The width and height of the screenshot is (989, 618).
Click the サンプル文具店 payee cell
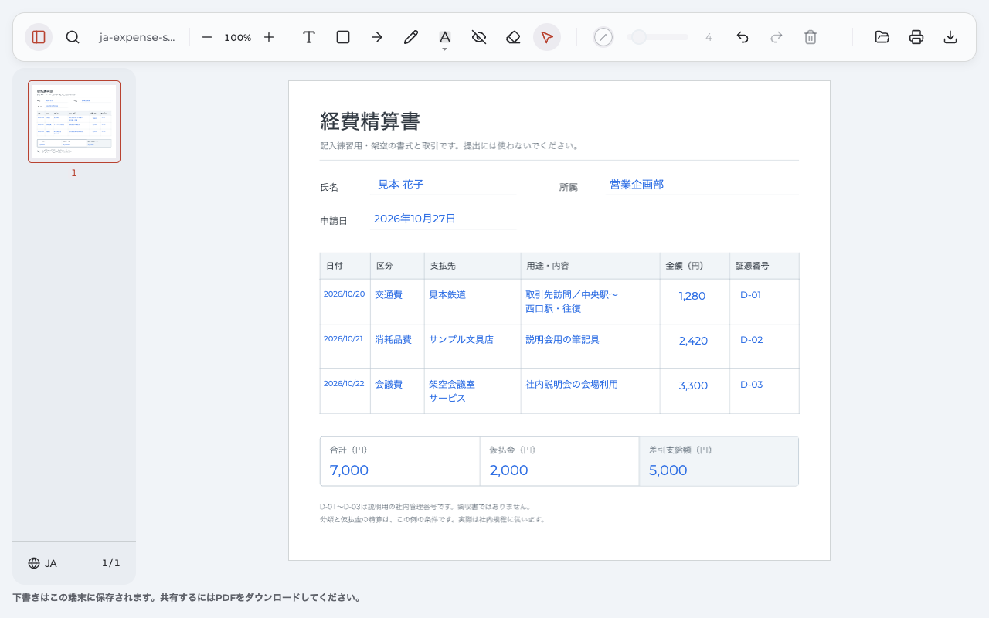coord(473,346)
